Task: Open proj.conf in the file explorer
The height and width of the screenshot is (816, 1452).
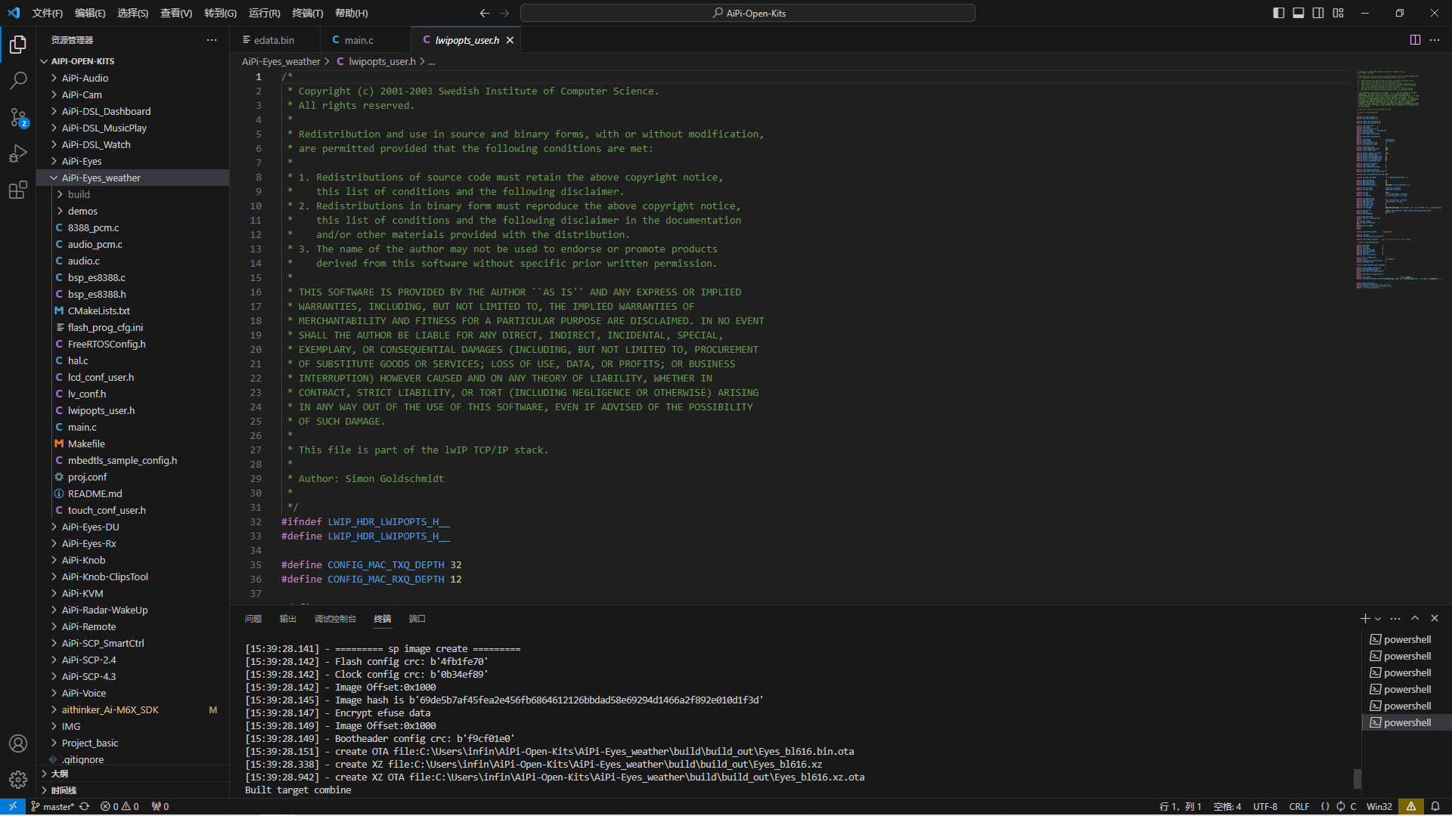Action: click(x=133, y=477)
